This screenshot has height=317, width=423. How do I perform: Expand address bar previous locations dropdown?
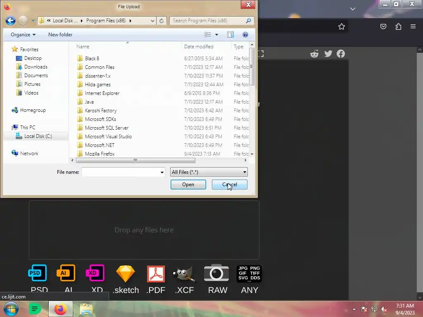(152, 21)
